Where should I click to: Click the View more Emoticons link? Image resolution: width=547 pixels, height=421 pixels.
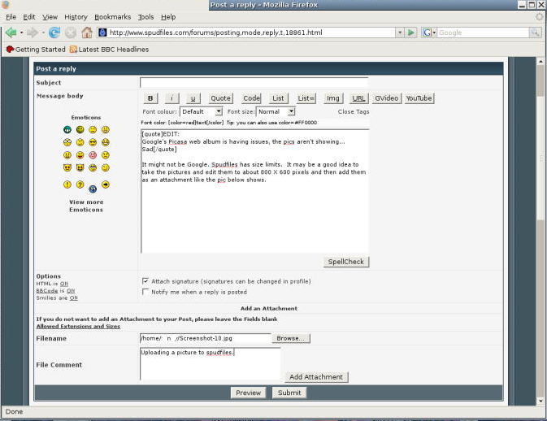(86, 206)
